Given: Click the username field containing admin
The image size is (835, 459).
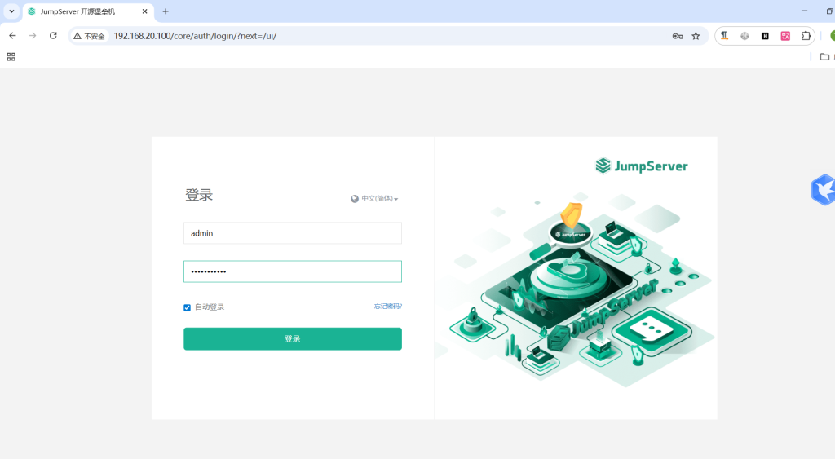Looking at the screenshot, I should 292,233.
